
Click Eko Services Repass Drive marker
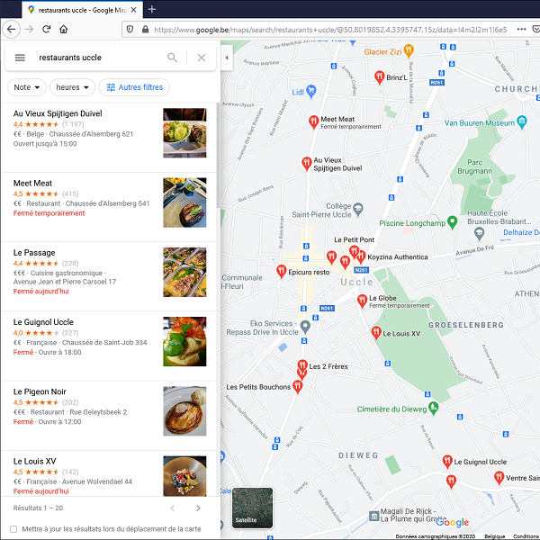click(x=305, y=327)
